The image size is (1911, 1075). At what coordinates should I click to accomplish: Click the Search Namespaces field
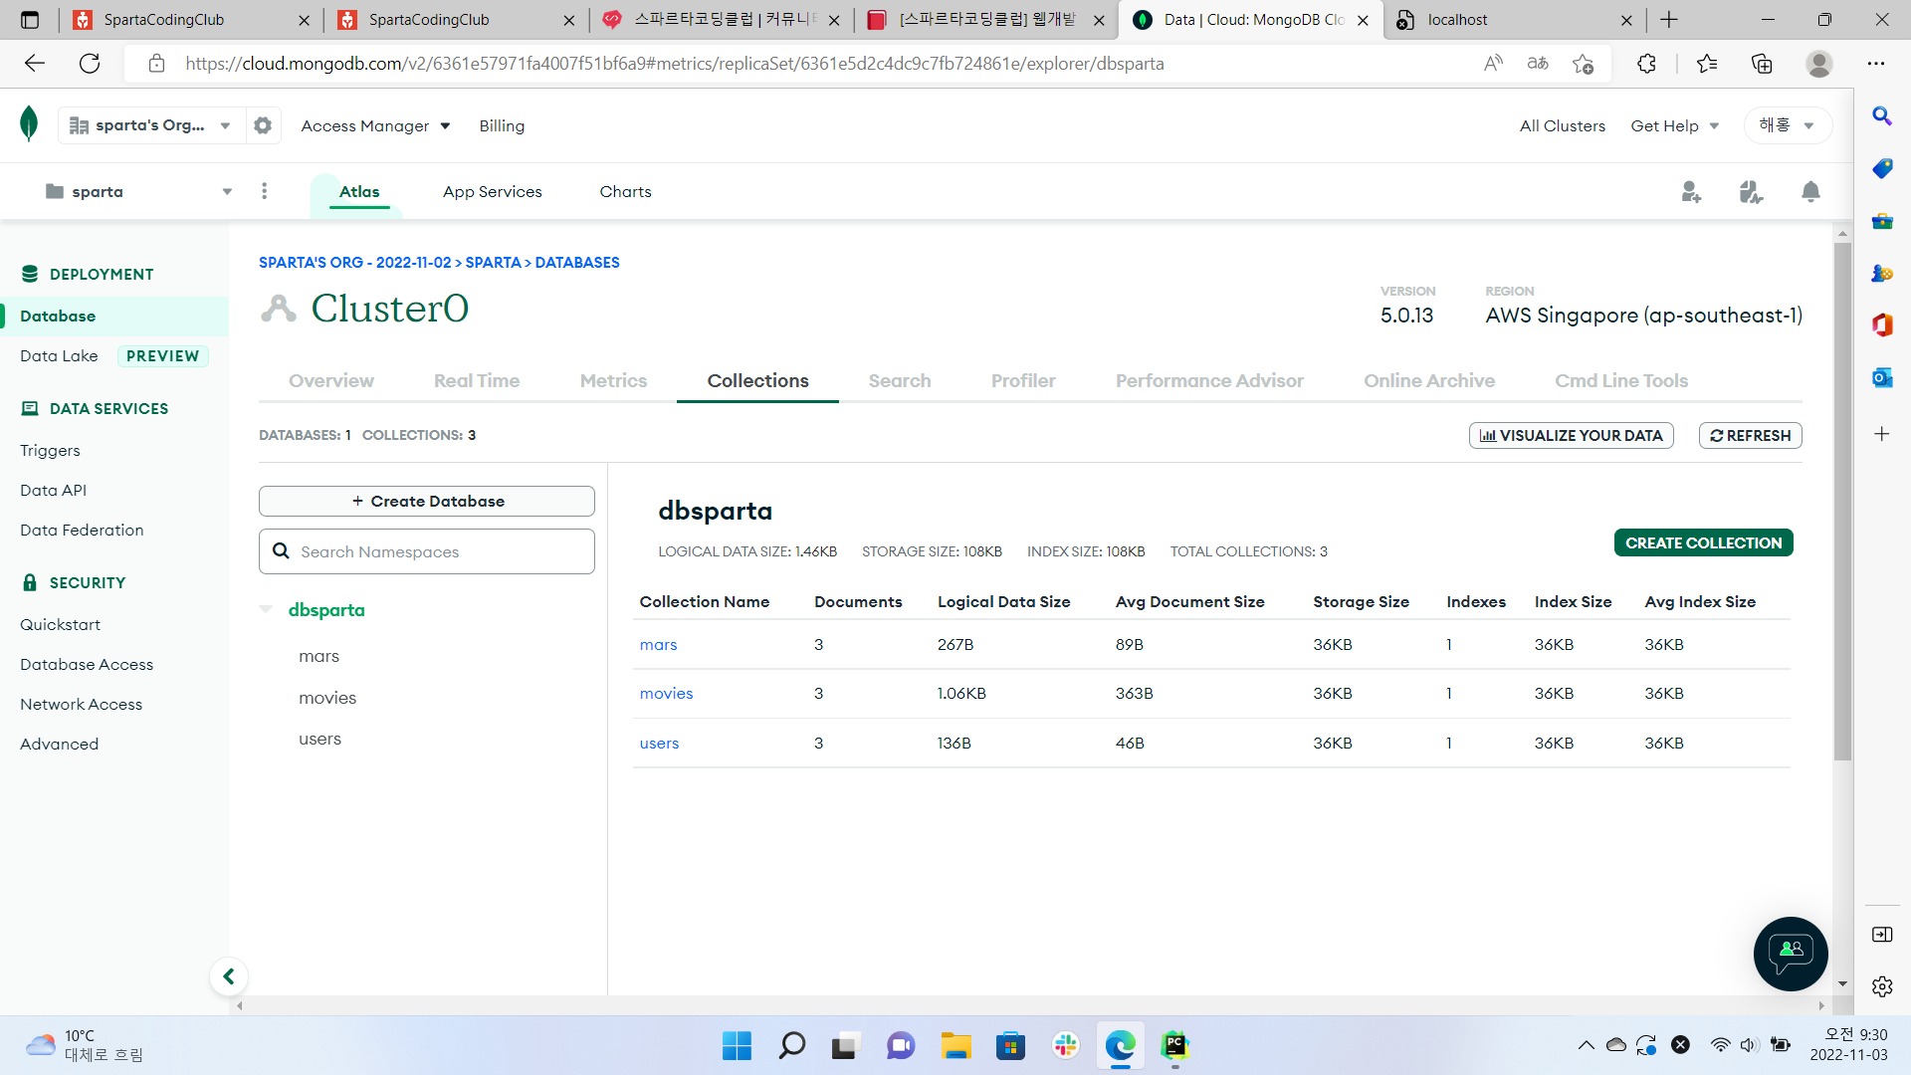click(427, 551)
